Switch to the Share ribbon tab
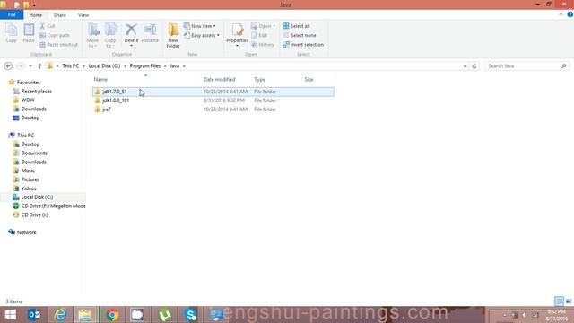Viewport: 574px width, 323px height. 60,15
